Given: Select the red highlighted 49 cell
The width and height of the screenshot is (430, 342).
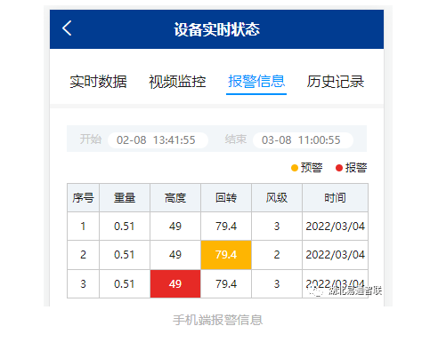Looking at the screenshot, I should [175, 283].
